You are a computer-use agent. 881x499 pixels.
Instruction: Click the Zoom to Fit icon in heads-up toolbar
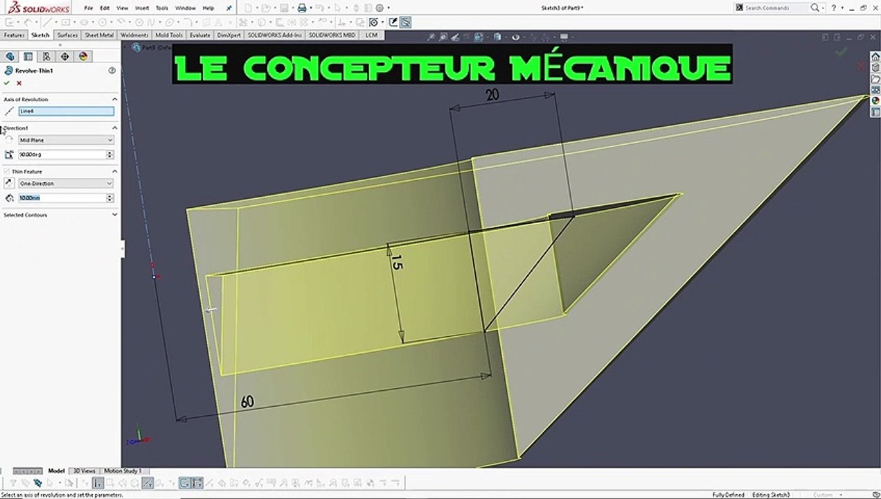pos(431,37)
